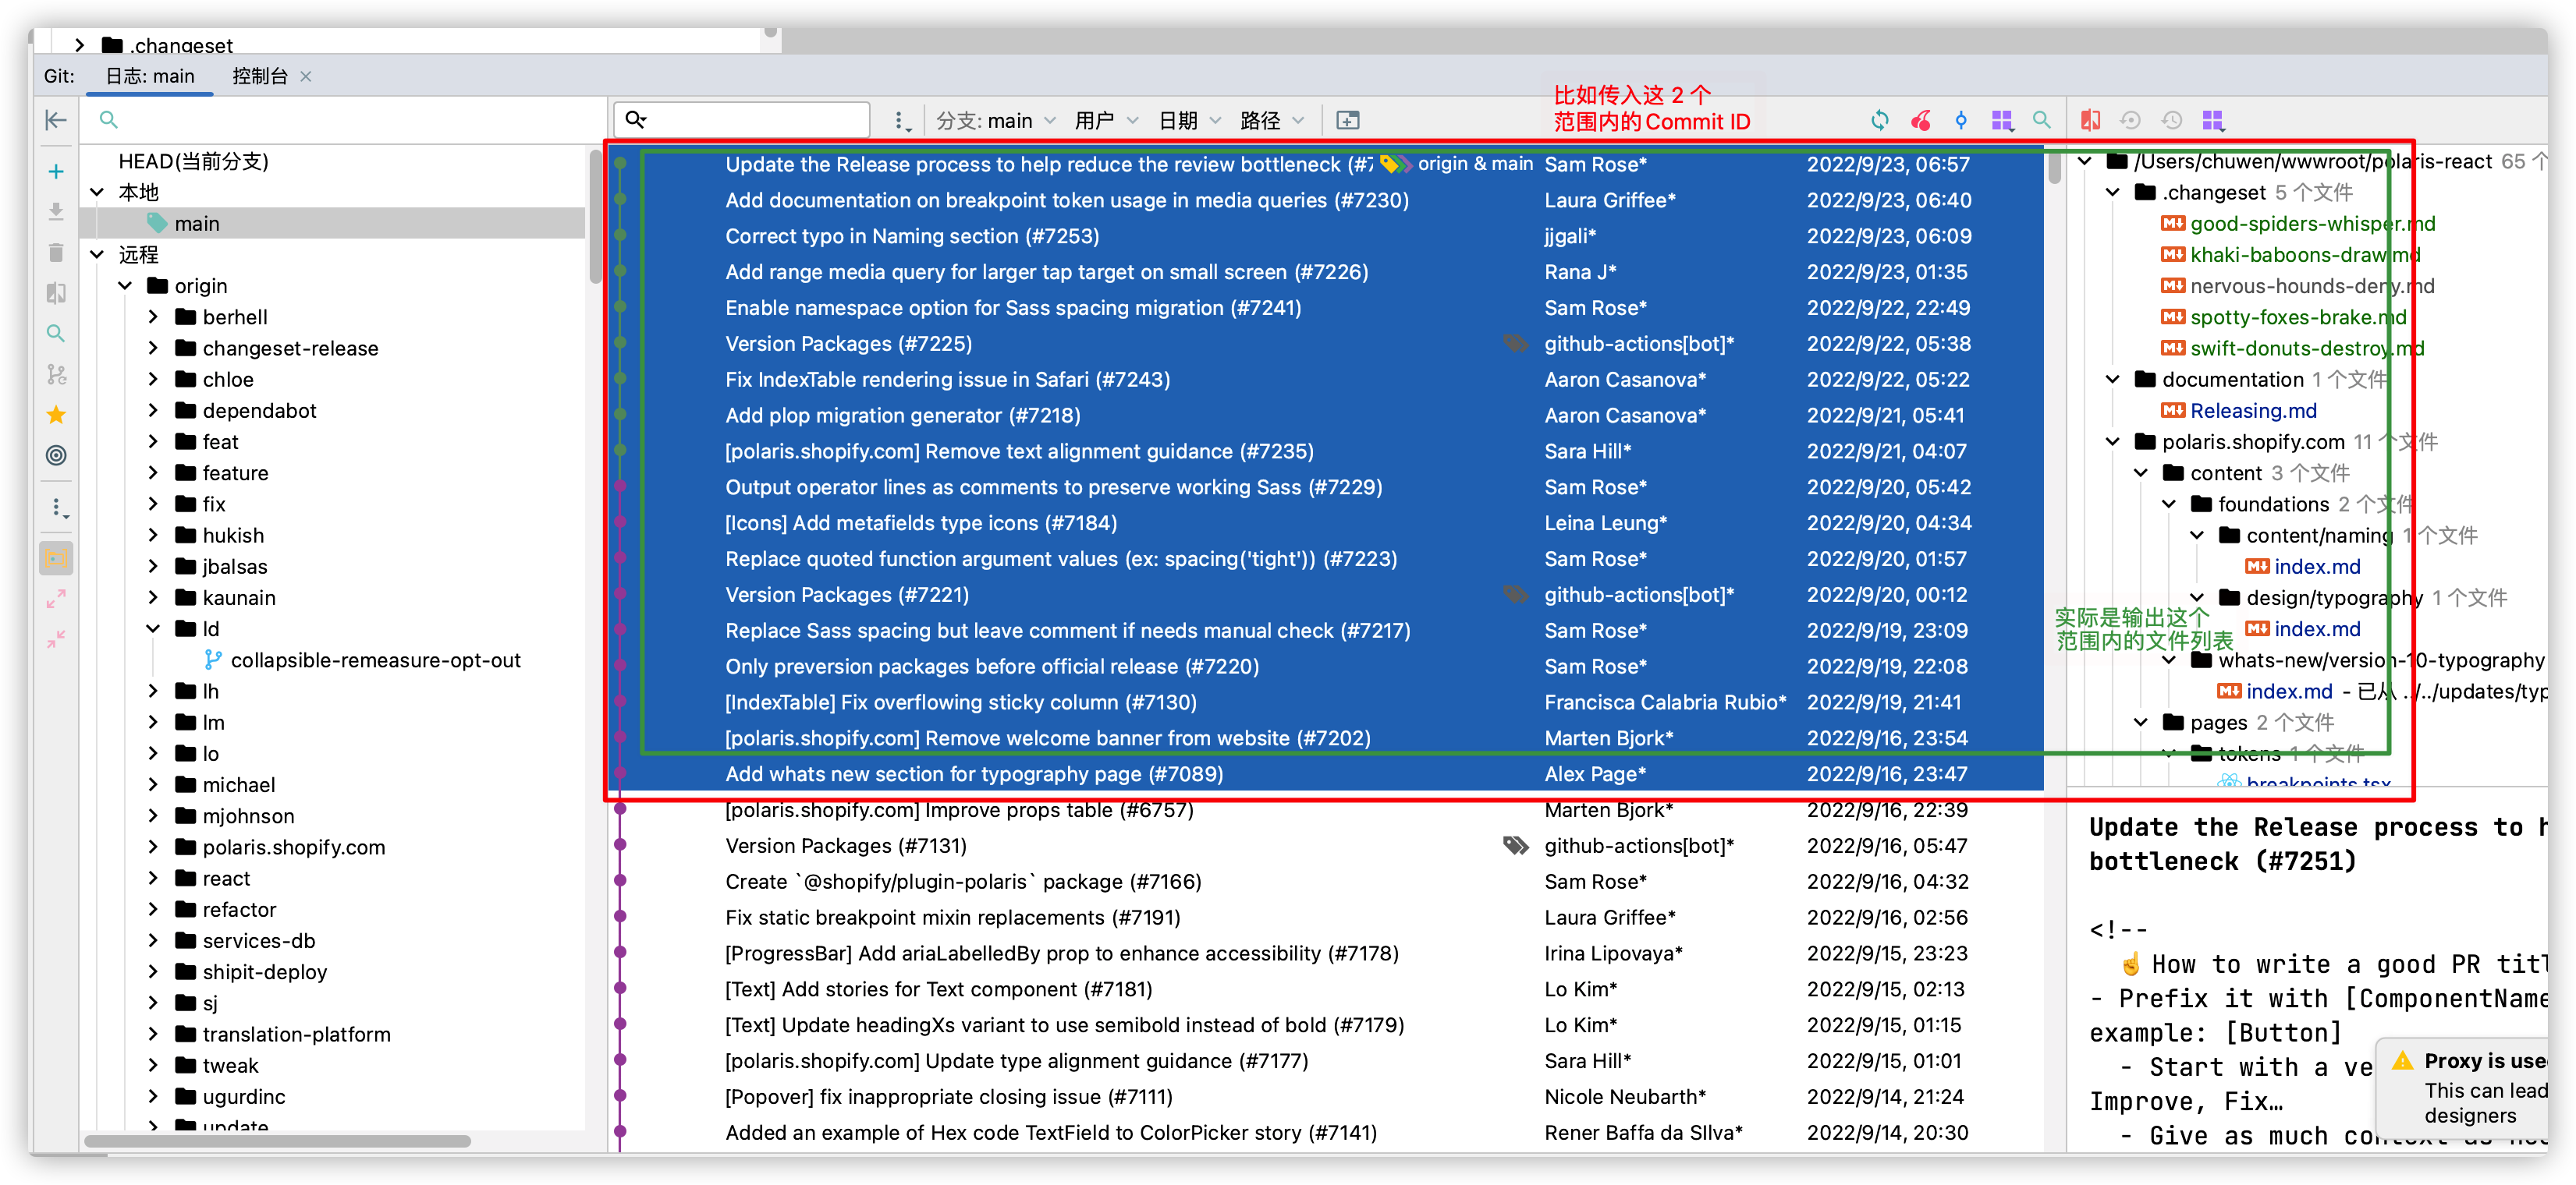Click the commit search input field
Screen dimensions: 2576x1185
tap(740, 119)
